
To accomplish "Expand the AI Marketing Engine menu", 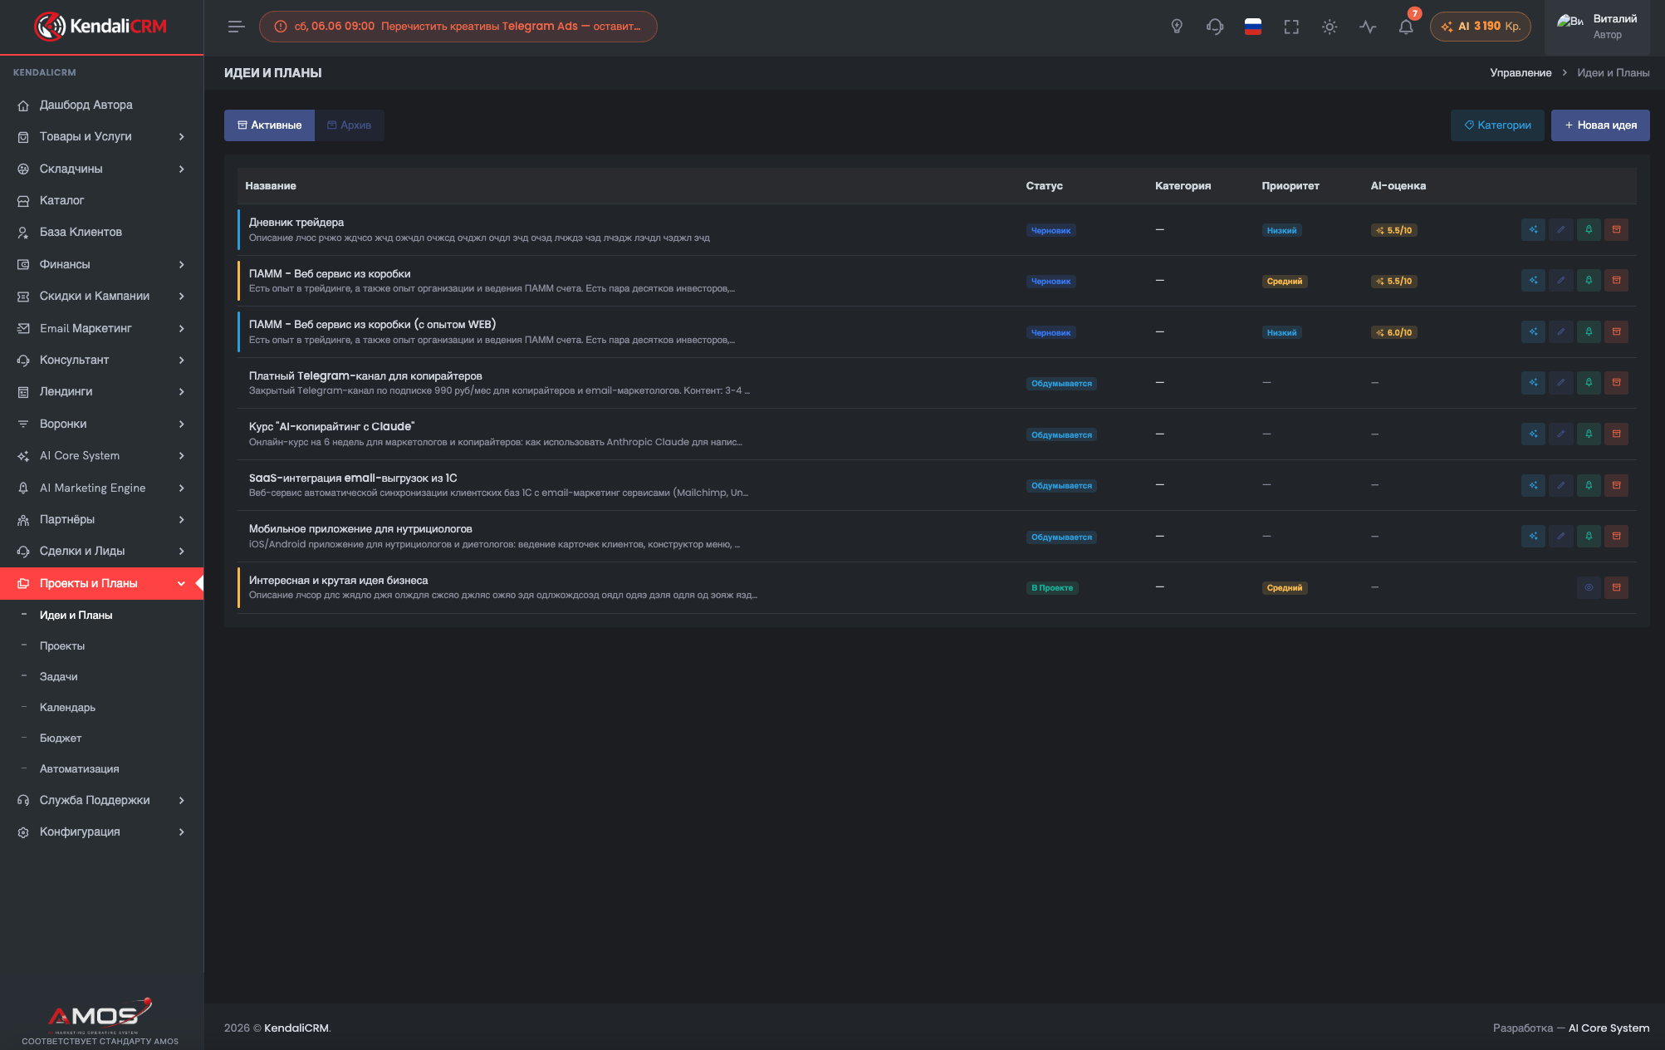I will click(101, 488).
